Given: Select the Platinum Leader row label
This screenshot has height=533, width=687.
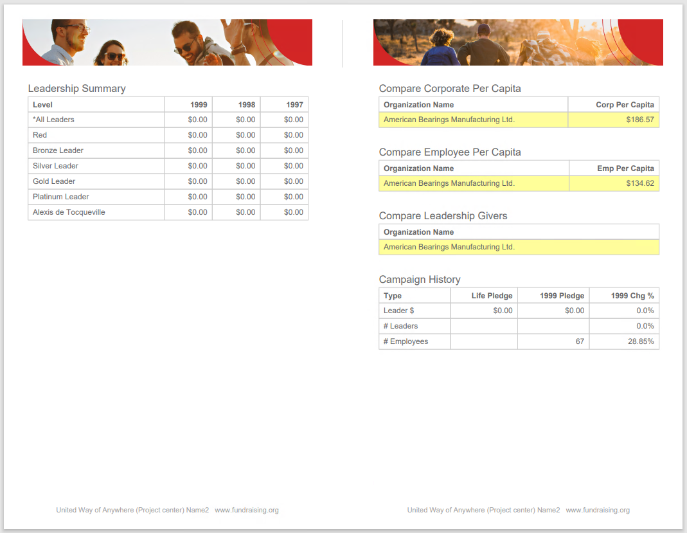Looking at the screenshot, I should (60, 197).
